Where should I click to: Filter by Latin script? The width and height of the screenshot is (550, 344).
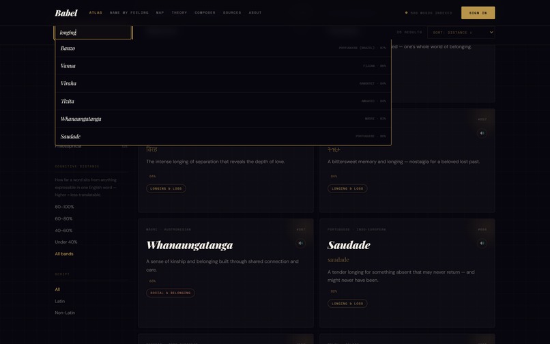click(59, 301)
